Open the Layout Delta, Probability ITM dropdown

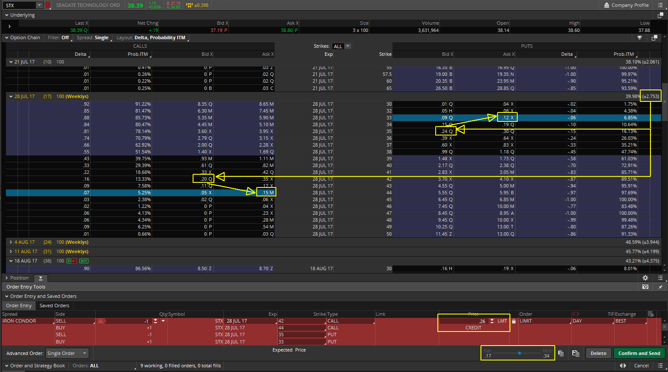point(152,37)
